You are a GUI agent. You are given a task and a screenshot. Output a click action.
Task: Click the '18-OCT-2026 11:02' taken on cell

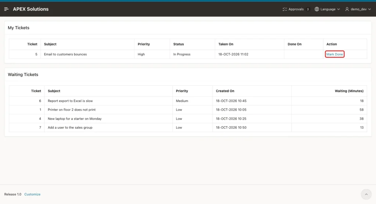pyautogui.click(x=233, y=54)
